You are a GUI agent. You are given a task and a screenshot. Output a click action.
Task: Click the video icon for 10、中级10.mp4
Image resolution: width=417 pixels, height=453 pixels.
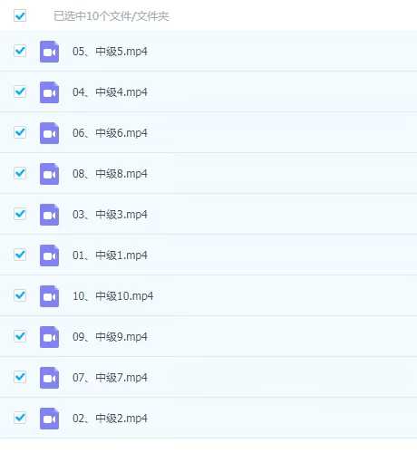point(49,296)
